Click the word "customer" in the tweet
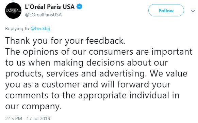 [61, 85]
